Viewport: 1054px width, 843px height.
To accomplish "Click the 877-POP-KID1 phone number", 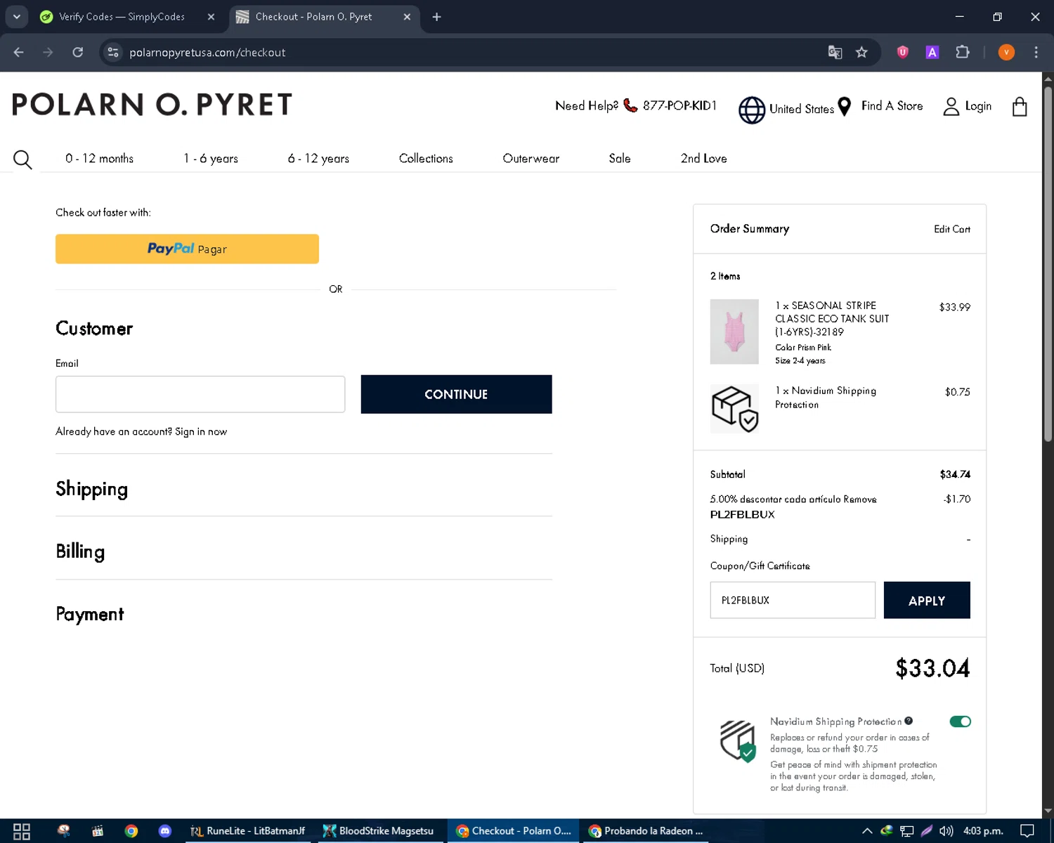I will pos(679,105).
